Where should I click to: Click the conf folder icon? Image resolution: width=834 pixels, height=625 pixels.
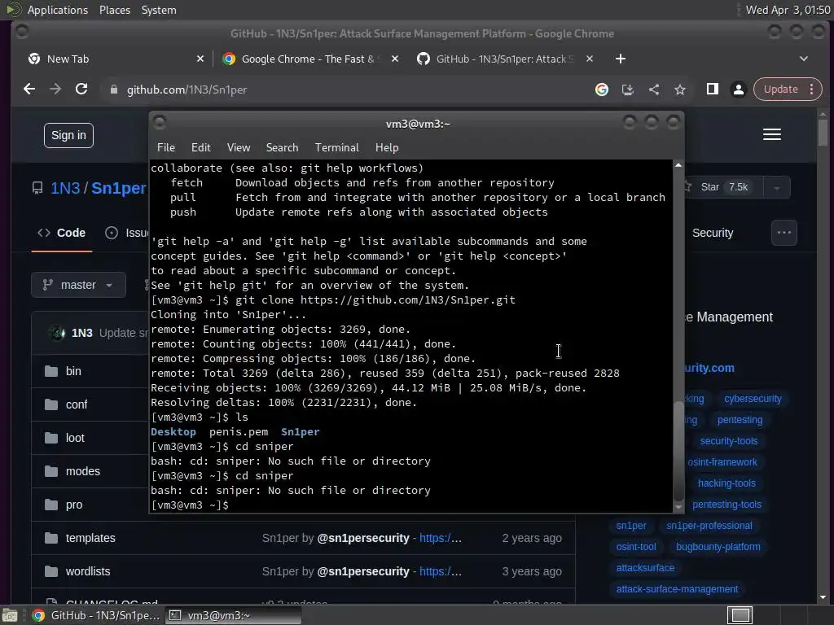[x=51, y=404]
